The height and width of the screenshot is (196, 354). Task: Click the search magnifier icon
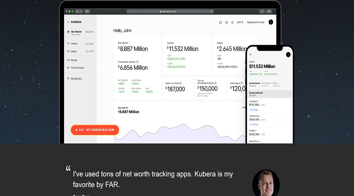pyautogui.click(x=227, y=22)
